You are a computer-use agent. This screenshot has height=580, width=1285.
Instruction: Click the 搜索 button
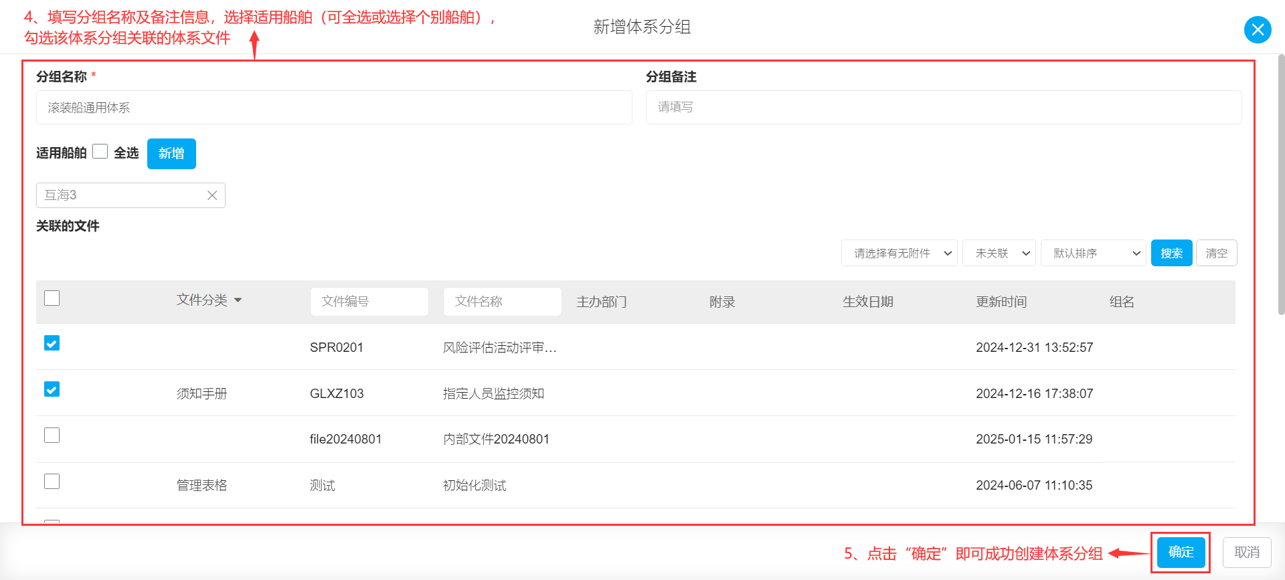pos(1172,253)
